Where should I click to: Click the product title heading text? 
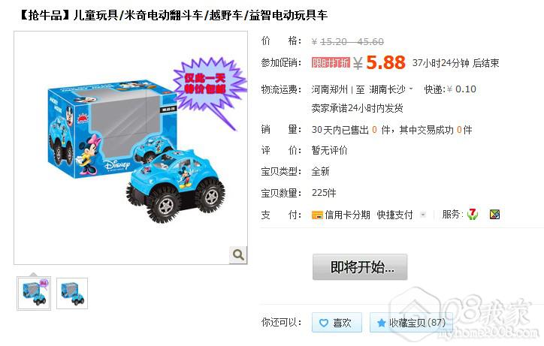pos(174,15)
